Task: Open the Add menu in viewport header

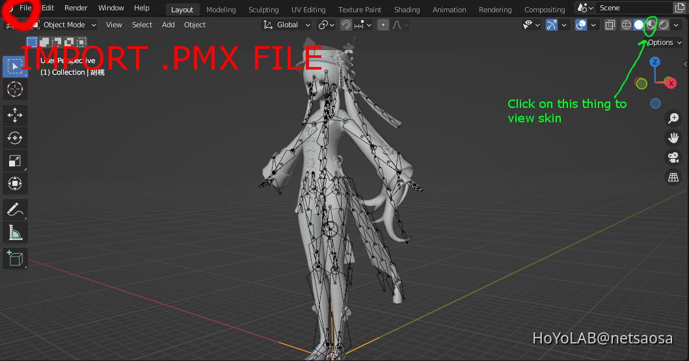Action: click(x=168, y=25)
